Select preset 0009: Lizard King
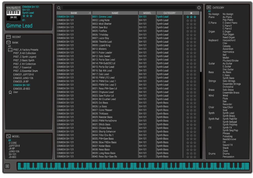Viewport: 253px width, 178px height. (101, 45)
